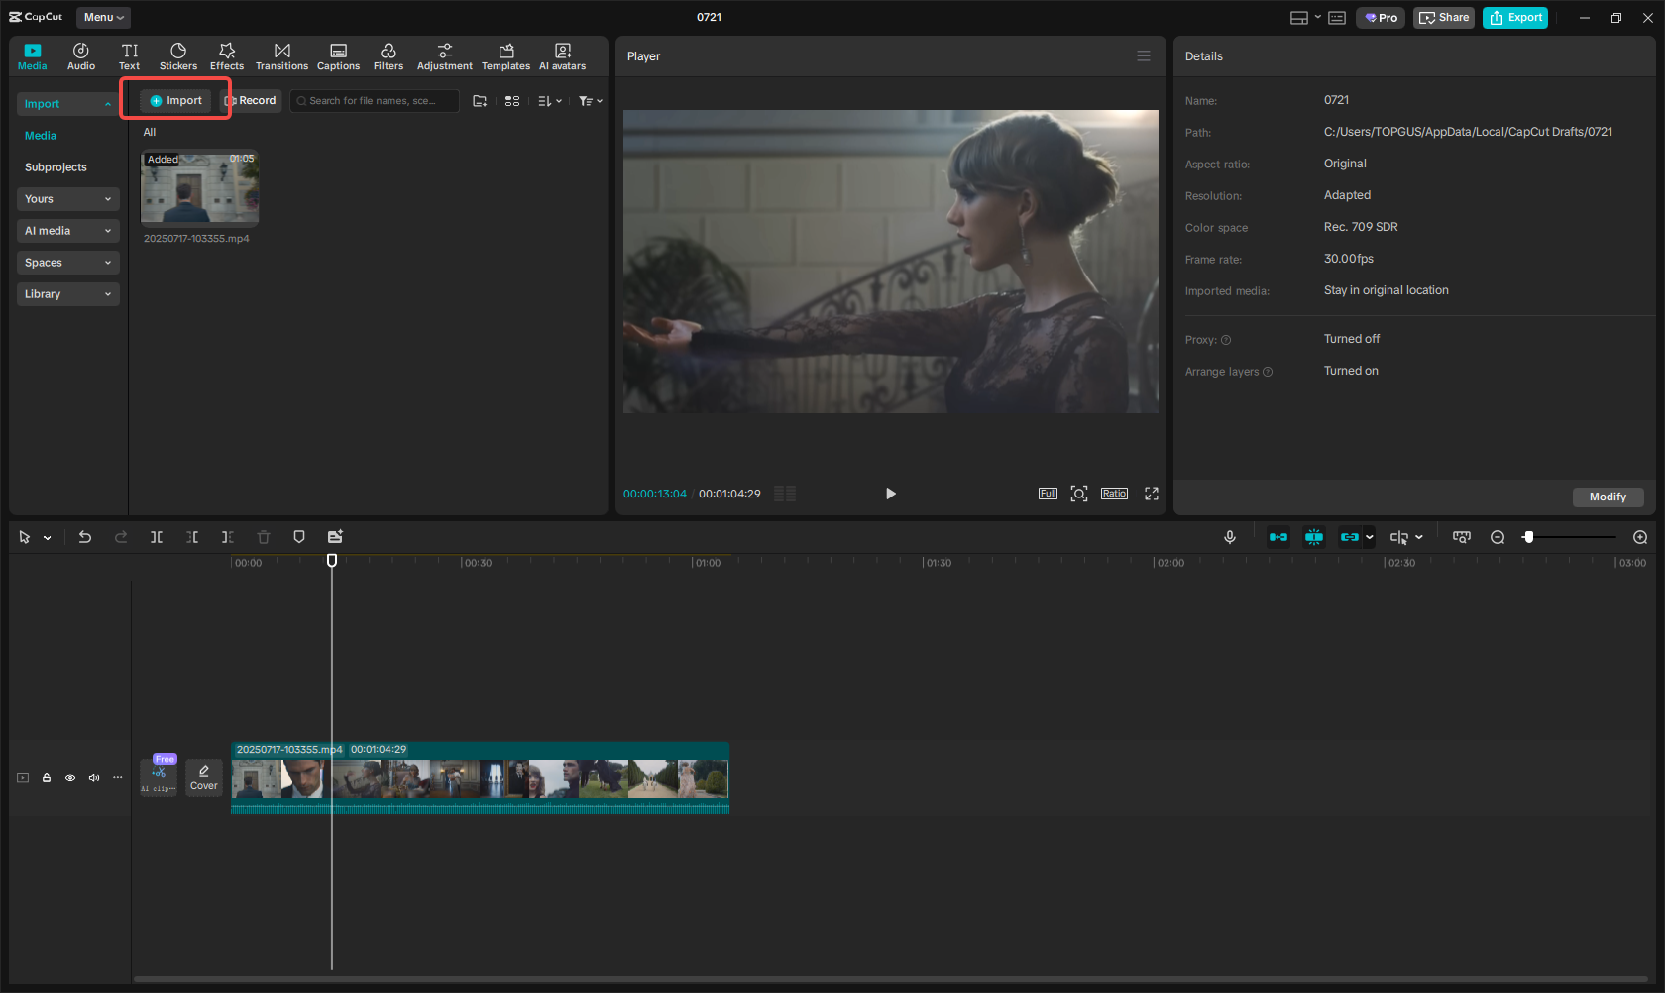Split the clip at the playhead

pyautogui.click(x=156, y=536)
